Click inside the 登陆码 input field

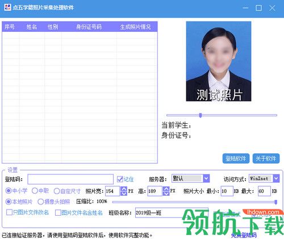(x=70, y=179)
